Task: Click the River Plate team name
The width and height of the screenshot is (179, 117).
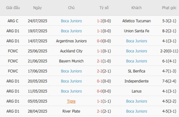Action: (x=71, y=111)
